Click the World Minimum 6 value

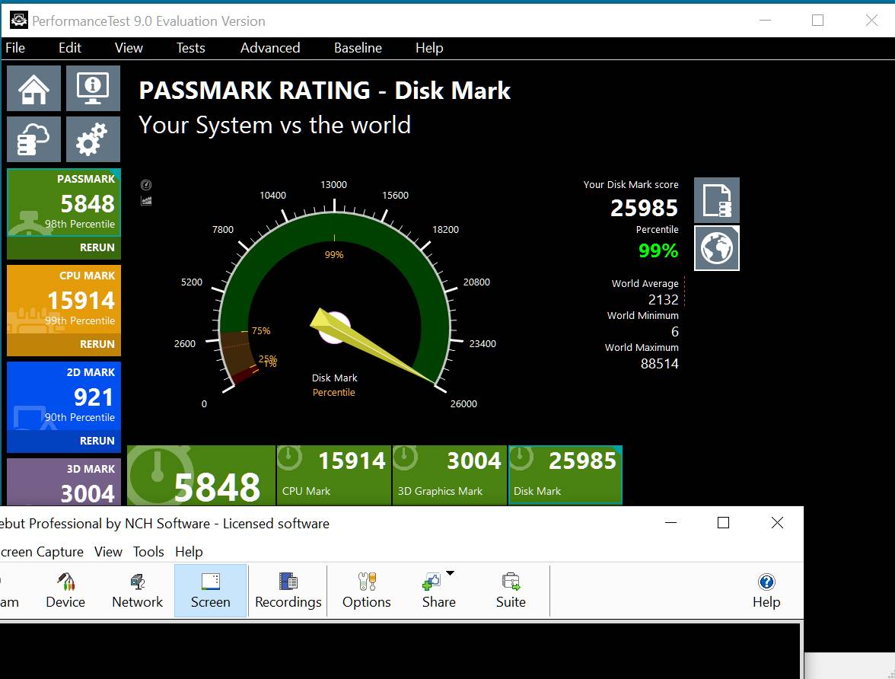click(674, 331)
